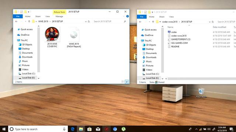
Task: Open 3D Objects in the 2K19 SETUP window sidebar
Action: pos(25,44)
